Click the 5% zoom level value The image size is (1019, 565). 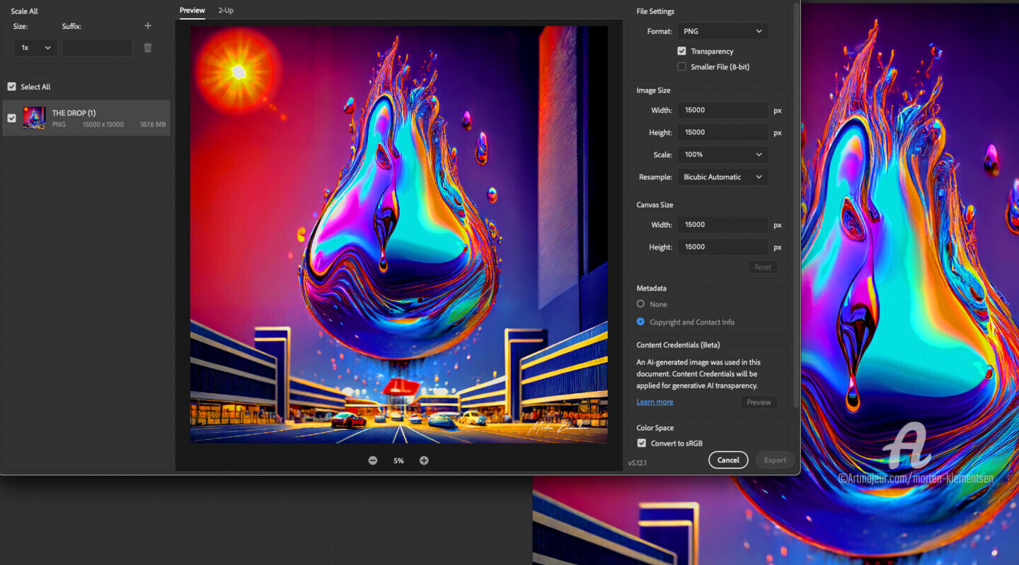[x=398, y=460]
